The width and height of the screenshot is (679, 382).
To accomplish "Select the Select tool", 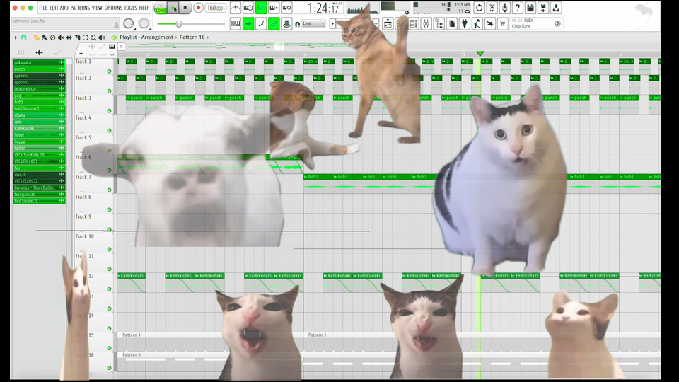I will 86,37.
